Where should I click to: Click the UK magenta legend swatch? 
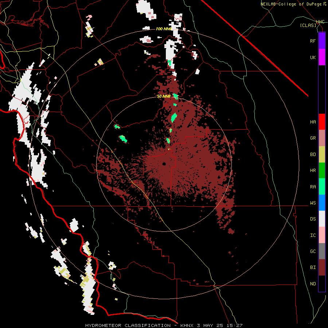click(322, 57)
